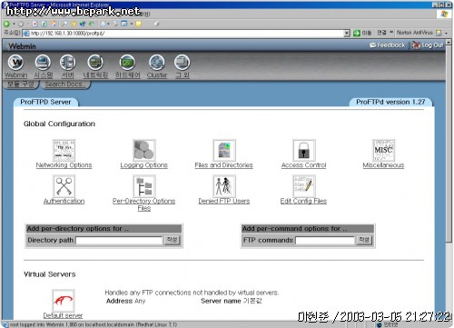
Task: Click the browser Search magnifier button
Action: coord(64,24)
